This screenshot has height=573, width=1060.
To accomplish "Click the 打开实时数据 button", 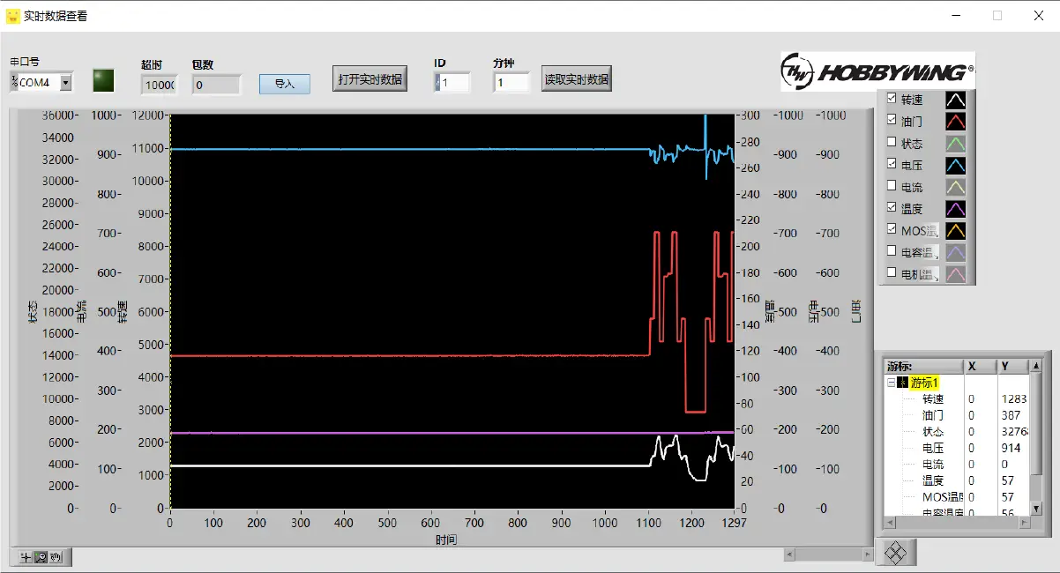I will 370,78.
